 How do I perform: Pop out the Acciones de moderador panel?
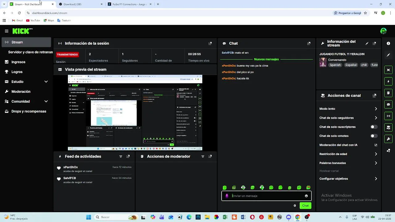coord(210,157)
